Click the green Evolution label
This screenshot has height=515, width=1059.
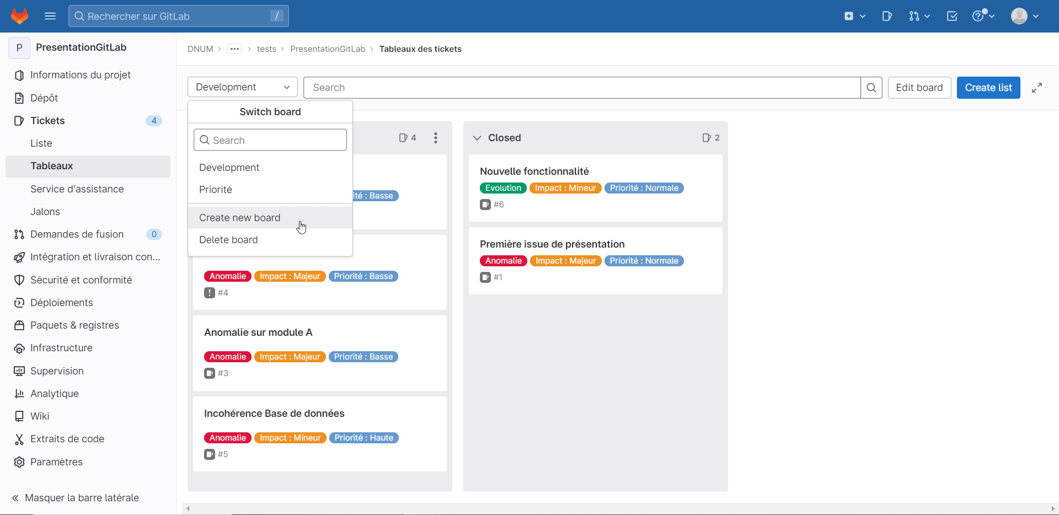(x=503, y=188)
